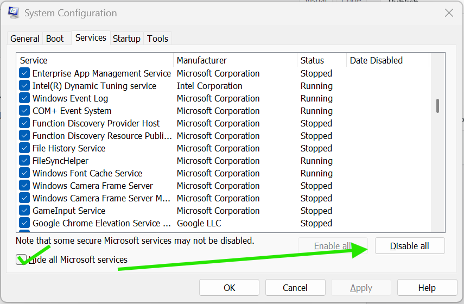Click the services list scrollbar thumb
The image size is (464, 304).
(437, 106)
